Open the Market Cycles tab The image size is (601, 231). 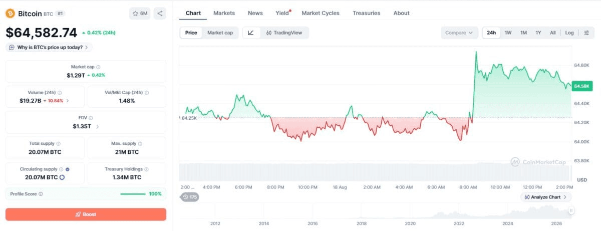[320, 13]
